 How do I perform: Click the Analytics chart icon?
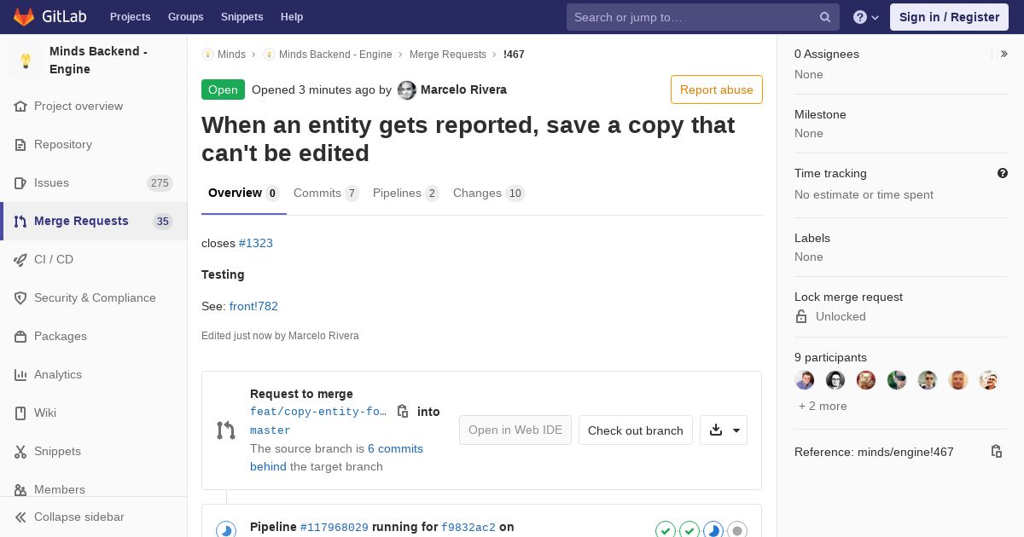(20, 374)
